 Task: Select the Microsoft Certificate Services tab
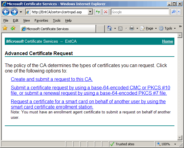[58, 29]
